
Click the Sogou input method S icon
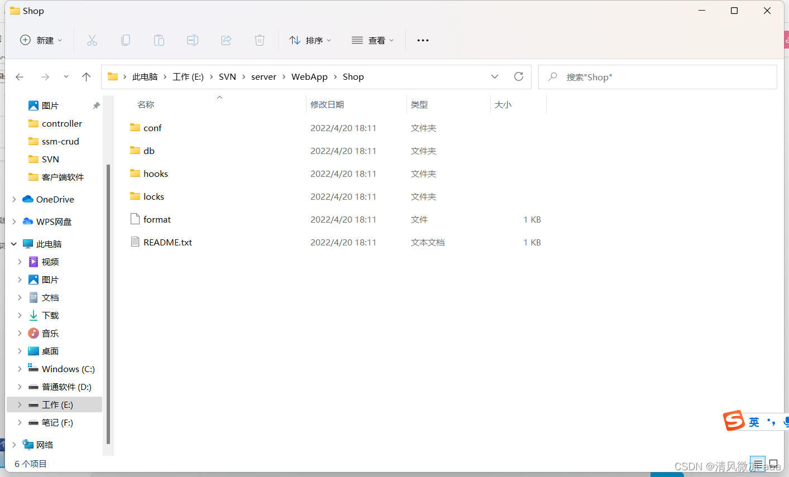(x=734, y=421)
